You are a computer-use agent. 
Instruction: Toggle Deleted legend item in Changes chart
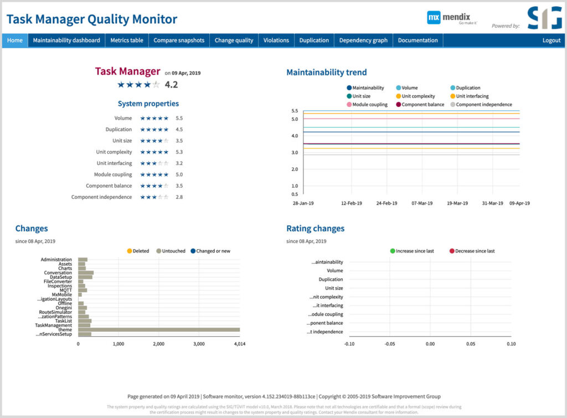coord(137,251)
